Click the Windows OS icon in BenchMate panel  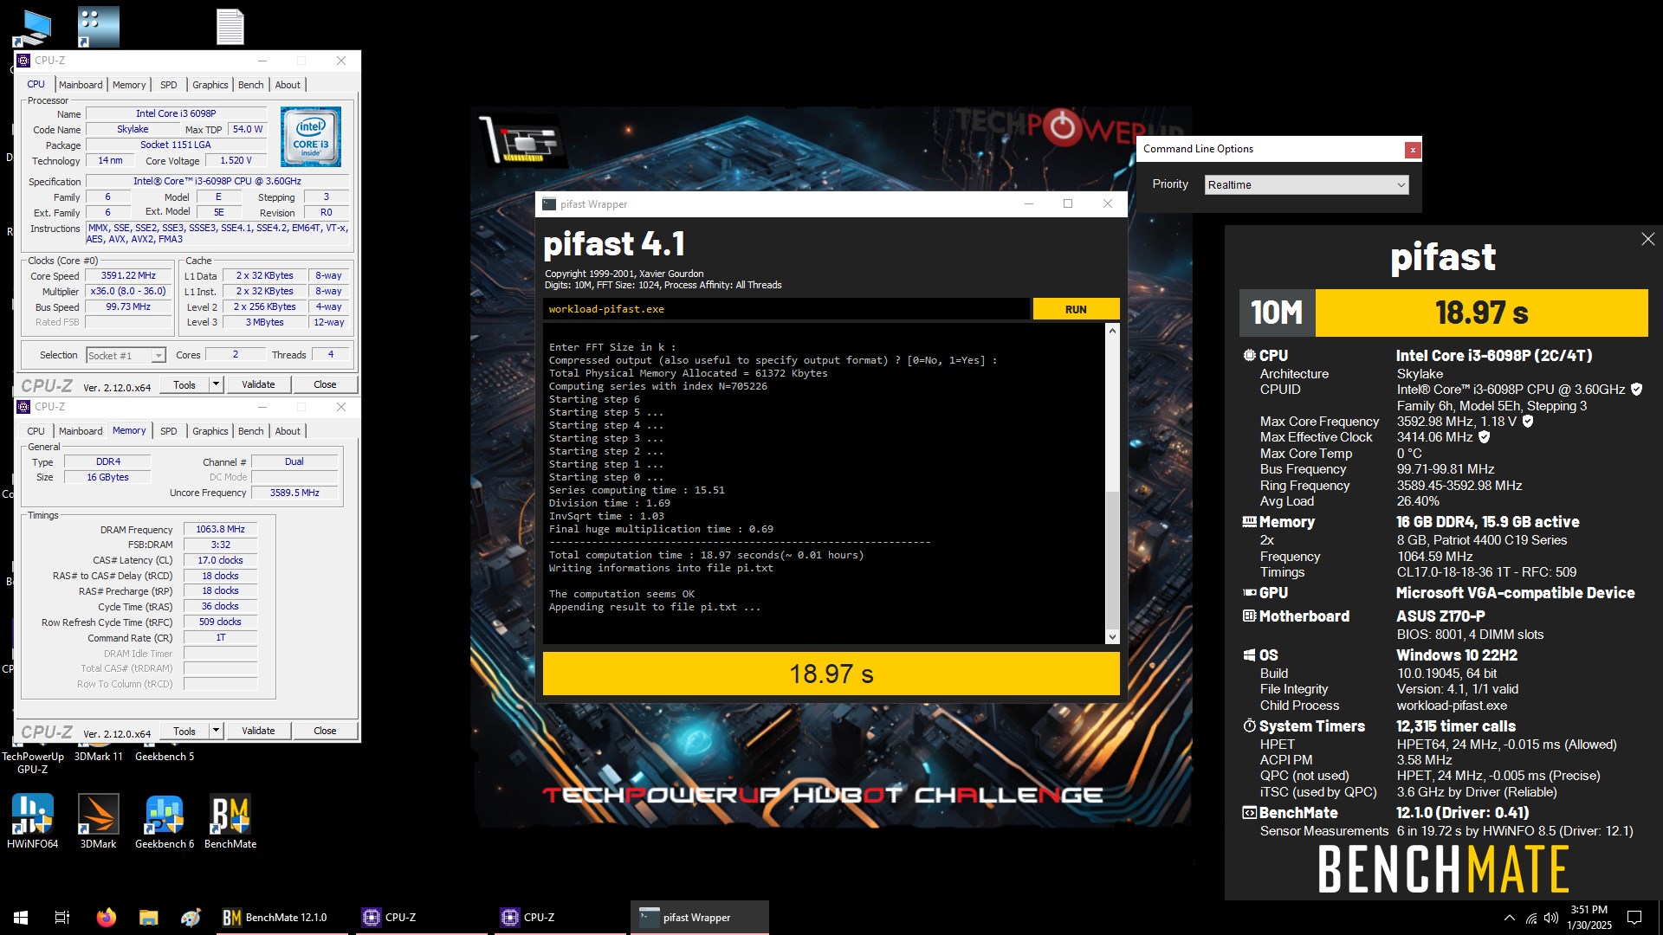1249,655
